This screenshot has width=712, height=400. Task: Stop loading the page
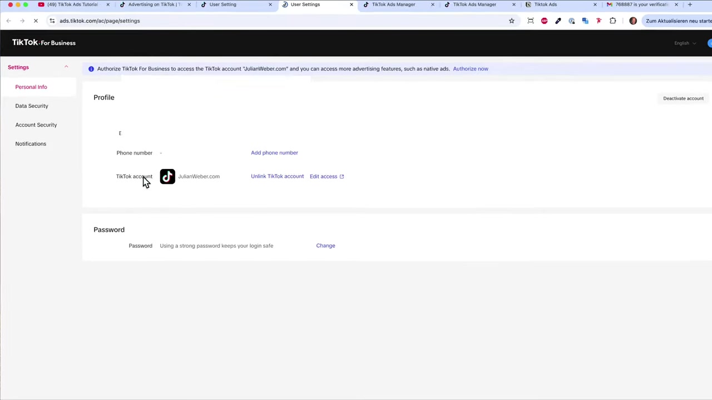click(36, 21)
